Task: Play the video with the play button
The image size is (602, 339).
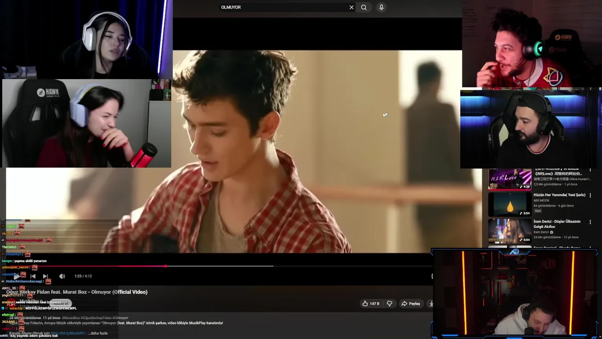Action: tap(16, 276)
